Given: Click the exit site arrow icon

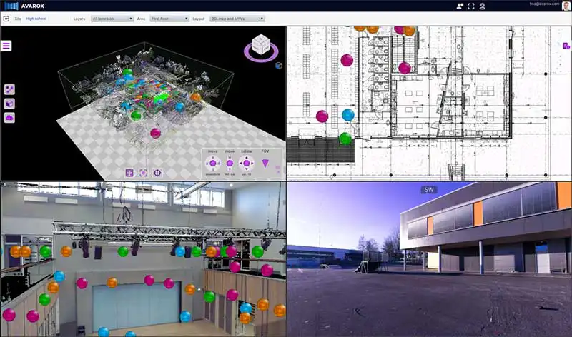Looking at the screenshot, I should (6, 19).
